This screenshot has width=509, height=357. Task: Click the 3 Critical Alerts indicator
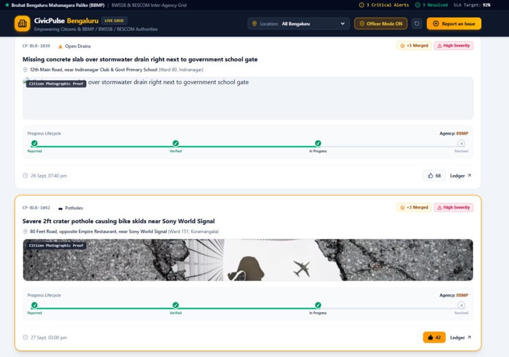click(x=384, y=5)
